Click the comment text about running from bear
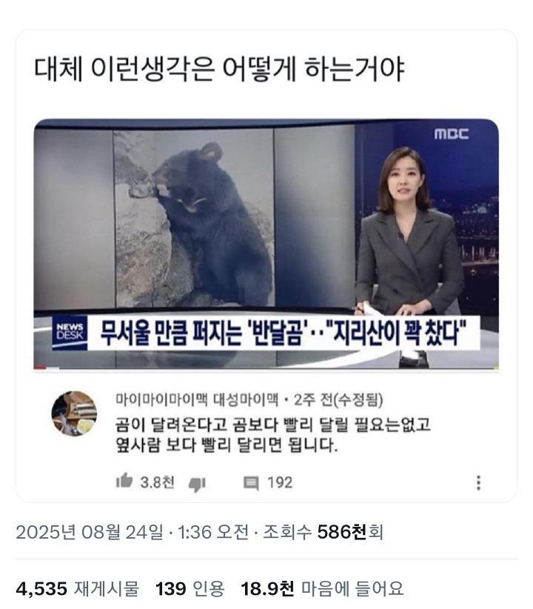Screen dimensions: 533x609 [x=273, y=434]
